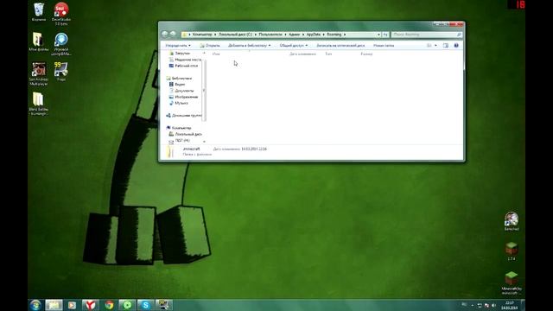The height and width of the screenshot is (311, 553).
Task: Select 'Пользователи' breadcrumb segment
Action: point(270,35)
